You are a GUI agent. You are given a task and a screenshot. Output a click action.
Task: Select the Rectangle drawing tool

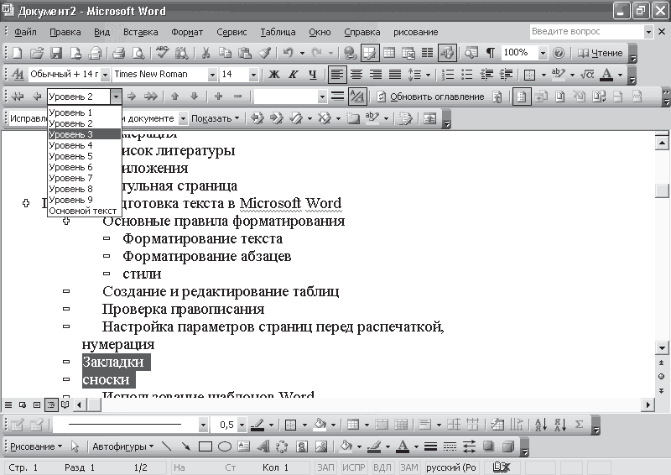205,446
